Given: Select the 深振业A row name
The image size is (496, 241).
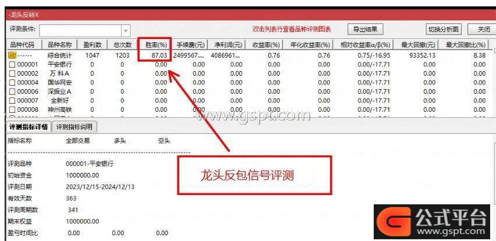Looking at the screenshot, I should pyautogui.click(x=60, y=92).
